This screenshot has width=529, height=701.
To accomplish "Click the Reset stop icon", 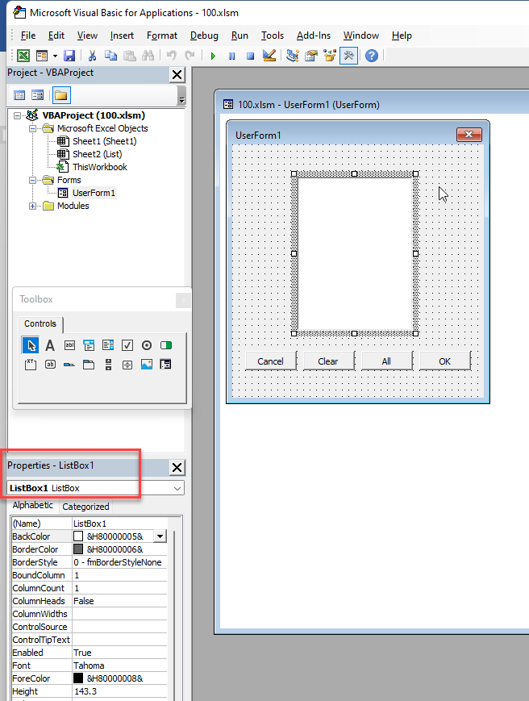I will click(x=250, y=56).
